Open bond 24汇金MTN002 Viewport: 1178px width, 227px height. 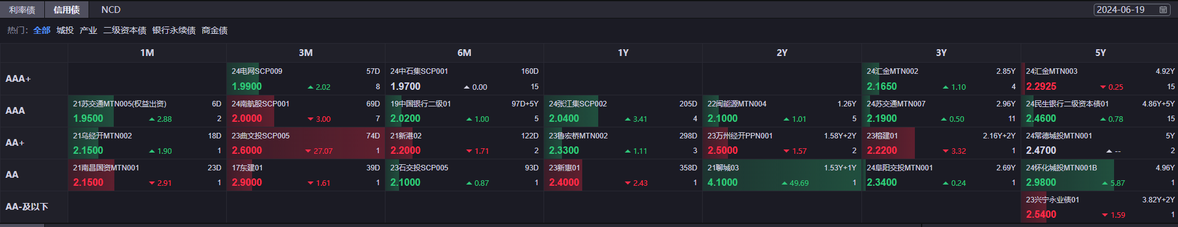[x=892, y=71]
